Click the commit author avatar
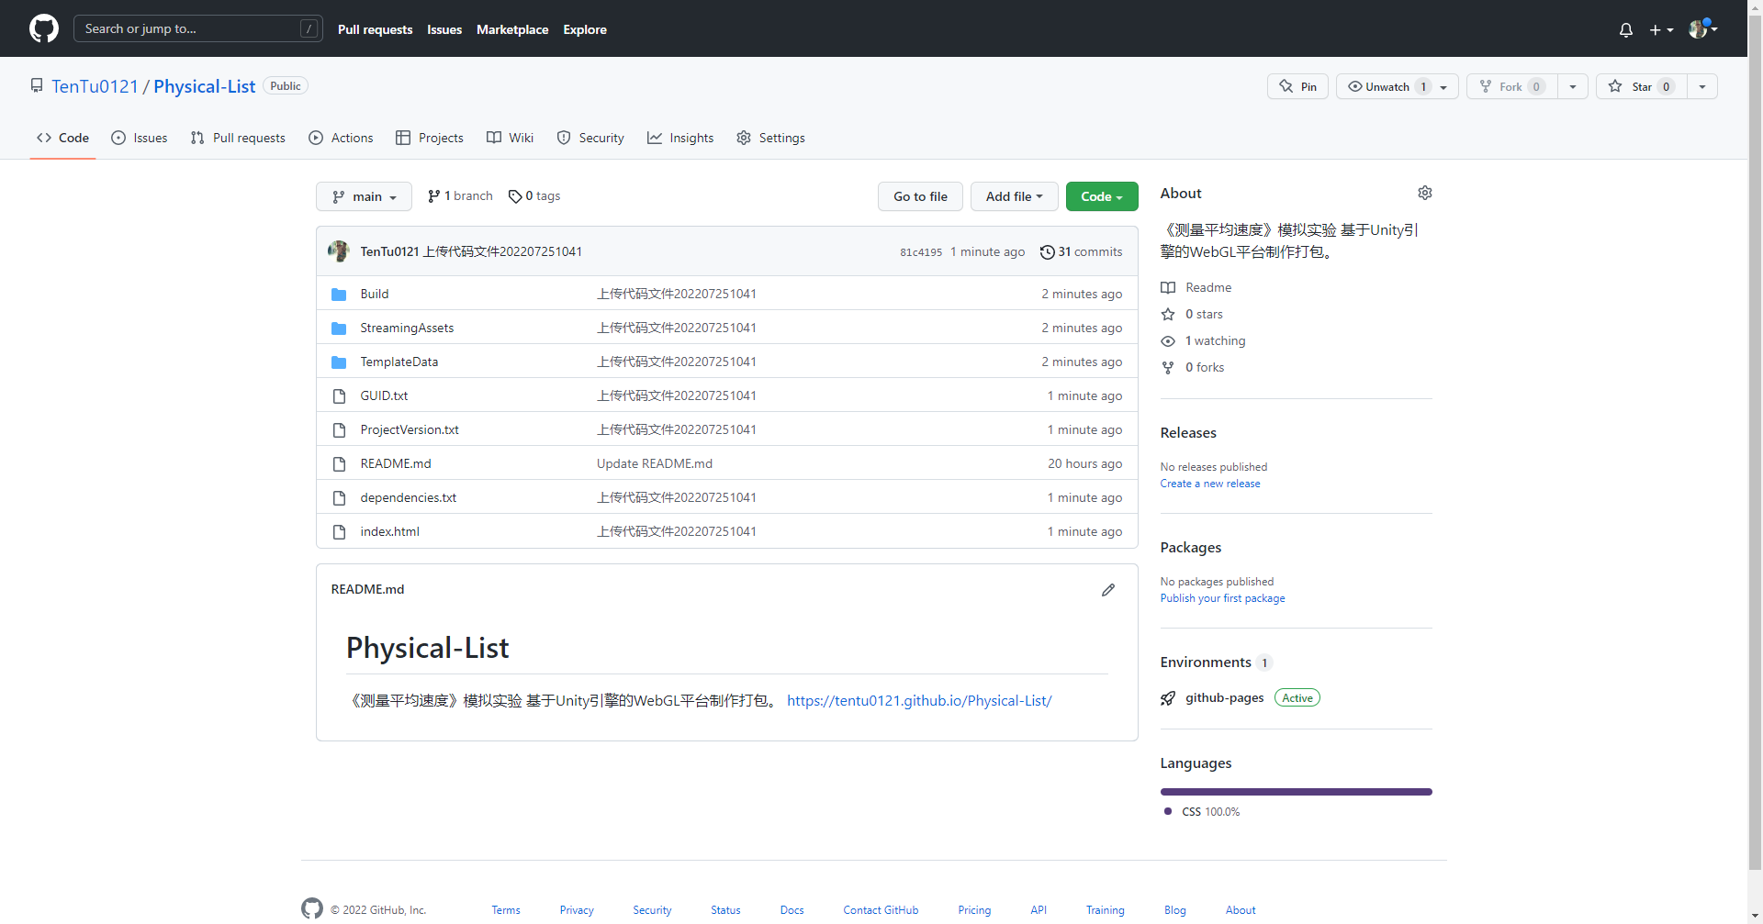1763x924 pixels. (x=339, y=251)
